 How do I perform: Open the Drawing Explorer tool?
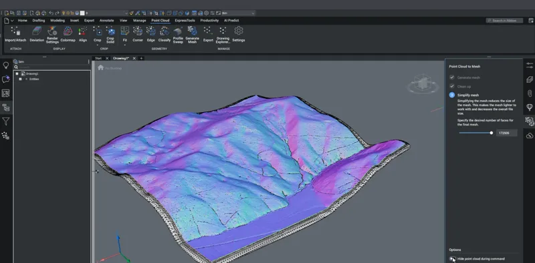coord(223,35)
